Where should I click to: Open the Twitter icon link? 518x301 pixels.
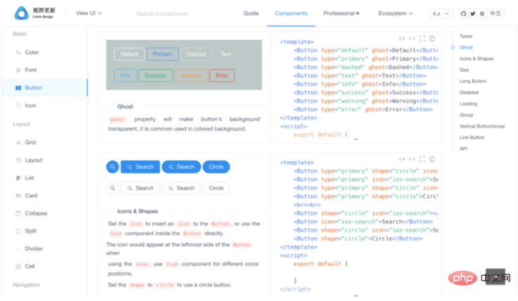(473, 13)
